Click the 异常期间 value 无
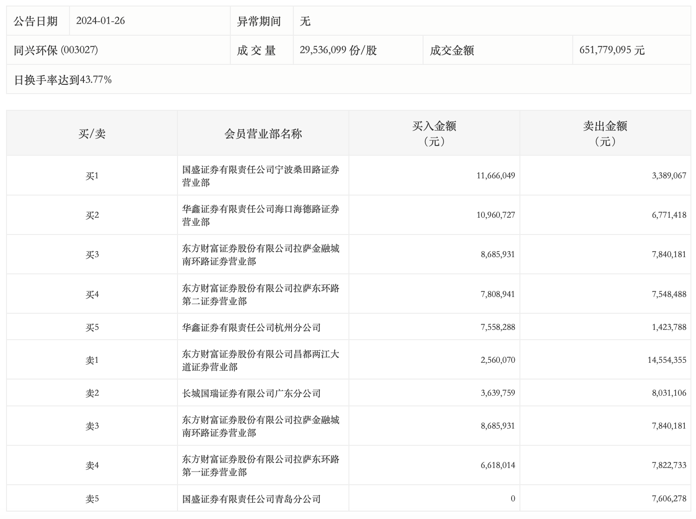The image size is (696, 519). [x=305, y=21]
